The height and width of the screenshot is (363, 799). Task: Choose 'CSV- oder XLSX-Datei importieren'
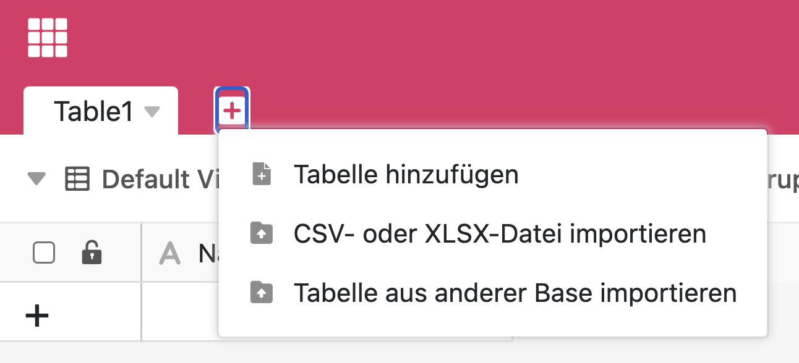(500, 234)
